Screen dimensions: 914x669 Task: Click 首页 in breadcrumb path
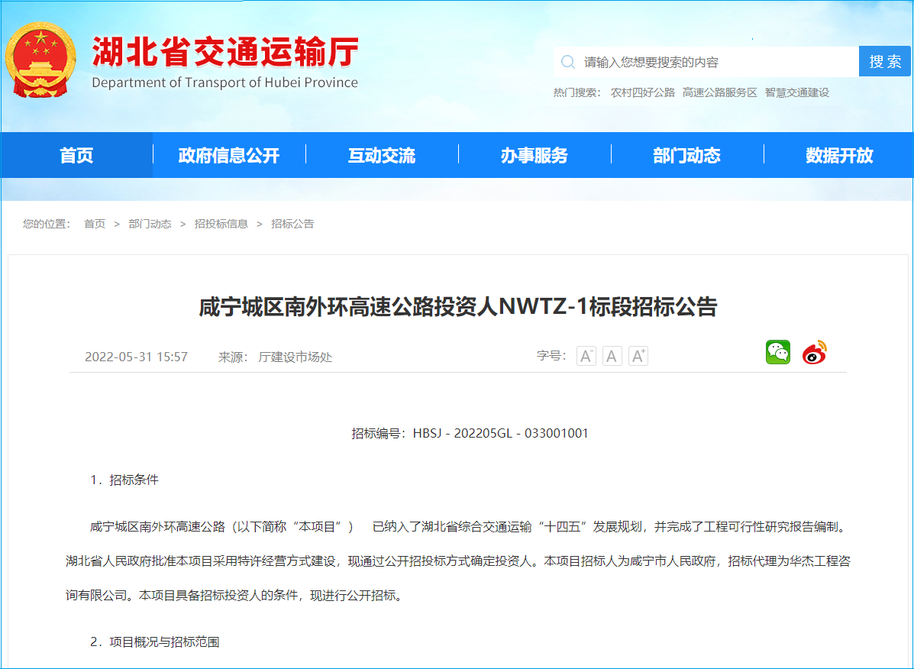95,224
